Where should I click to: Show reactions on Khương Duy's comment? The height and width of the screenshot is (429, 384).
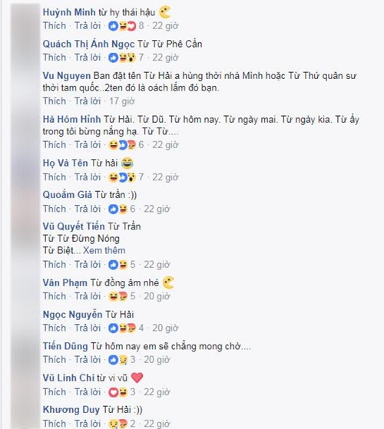tap(122, 424)
